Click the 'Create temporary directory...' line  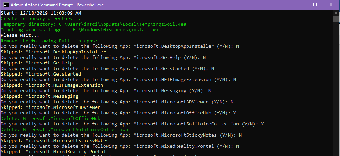(41, 19)
